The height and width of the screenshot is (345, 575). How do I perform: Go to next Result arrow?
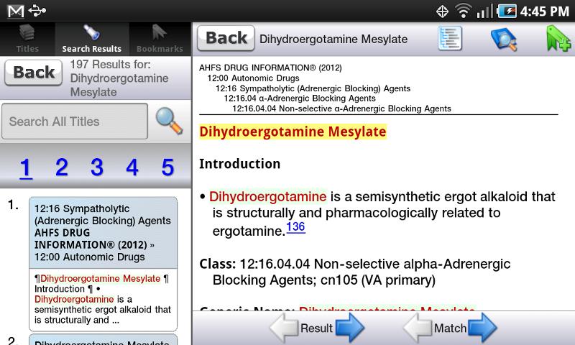(x=350, y=328)
